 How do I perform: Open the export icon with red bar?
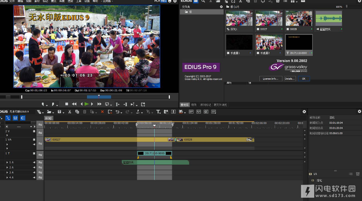click(181, 112)
